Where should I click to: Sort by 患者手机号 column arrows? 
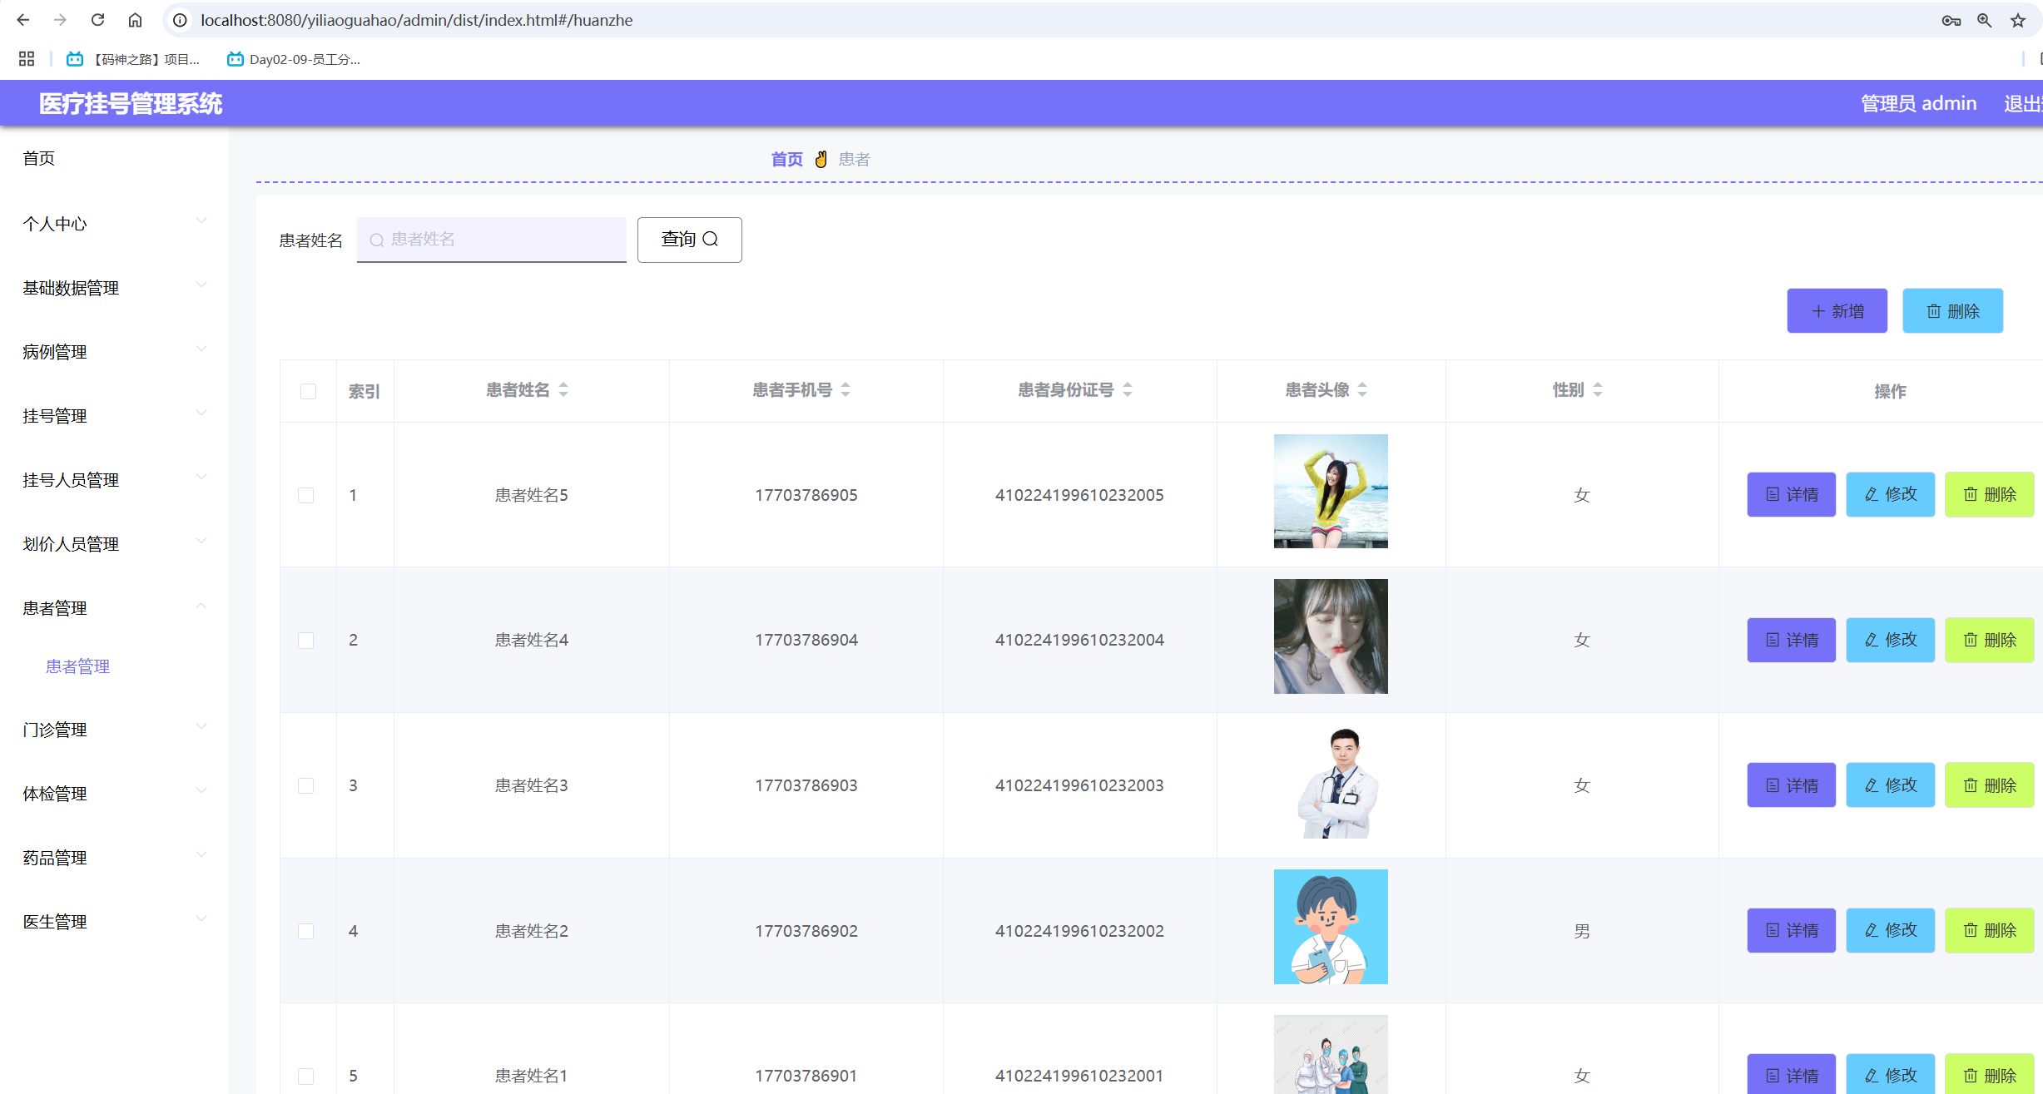(845, 389)
